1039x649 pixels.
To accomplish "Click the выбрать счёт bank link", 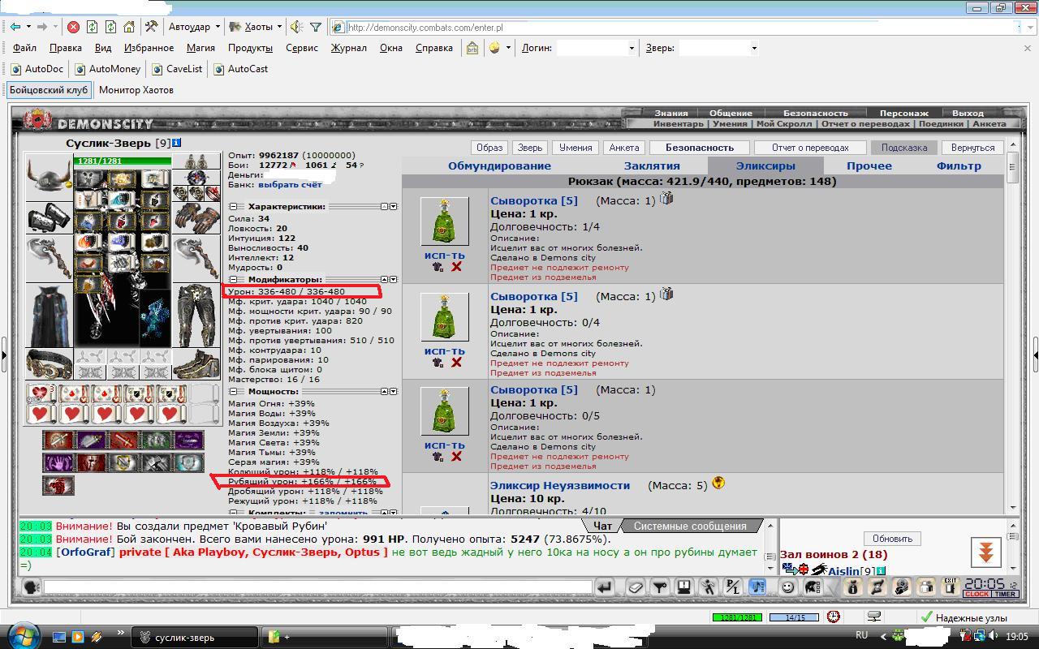I will (290, 185).
